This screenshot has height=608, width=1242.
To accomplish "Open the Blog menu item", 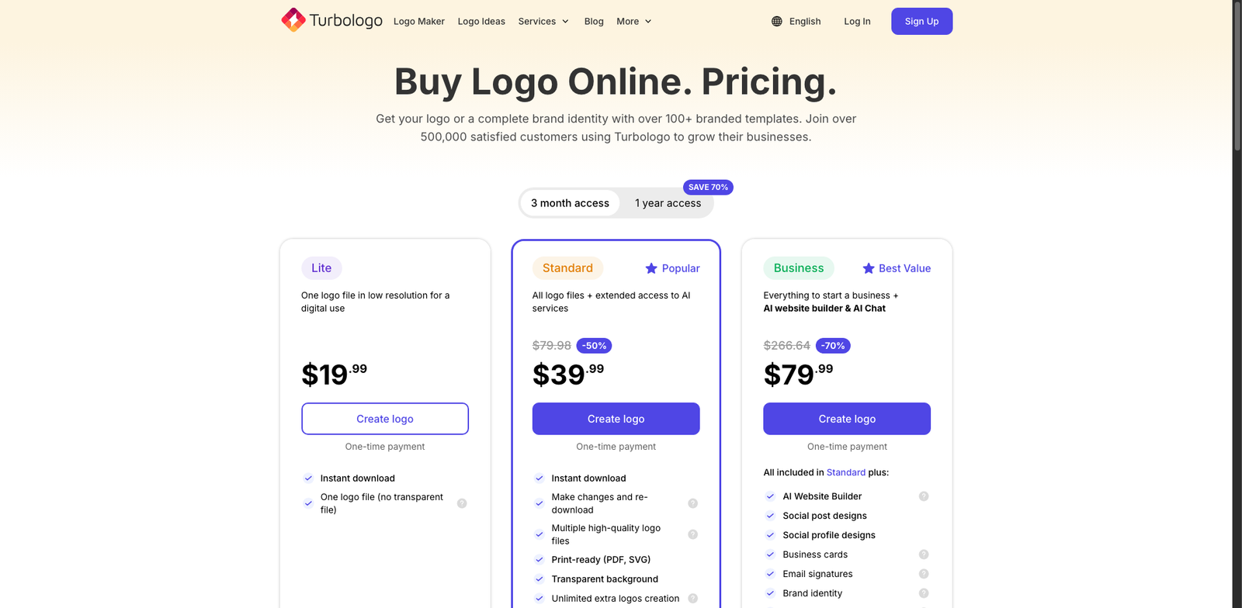I will (x=594, y=21).
